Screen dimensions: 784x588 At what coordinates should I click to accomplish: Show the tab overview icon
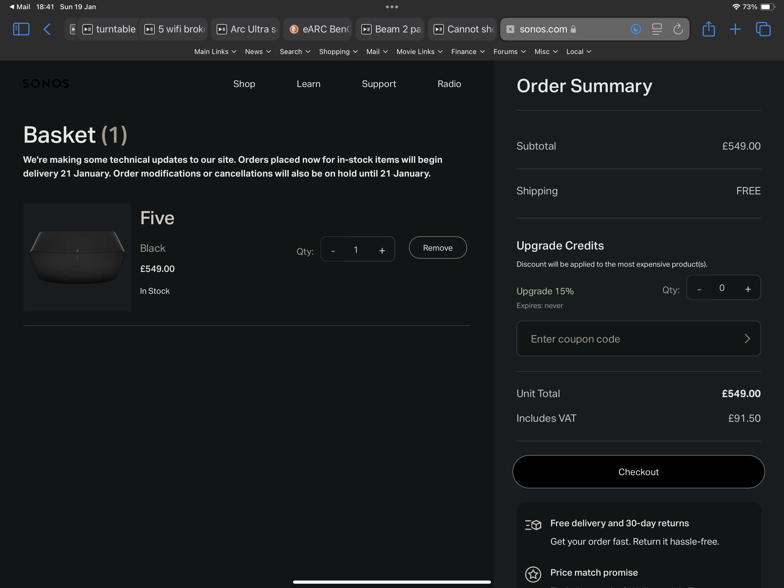point(763,29)
